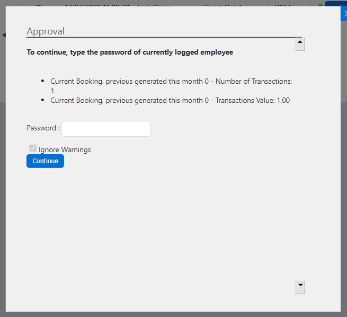
Task: Close the dialog with the top-right X
Action: (344, 14)
